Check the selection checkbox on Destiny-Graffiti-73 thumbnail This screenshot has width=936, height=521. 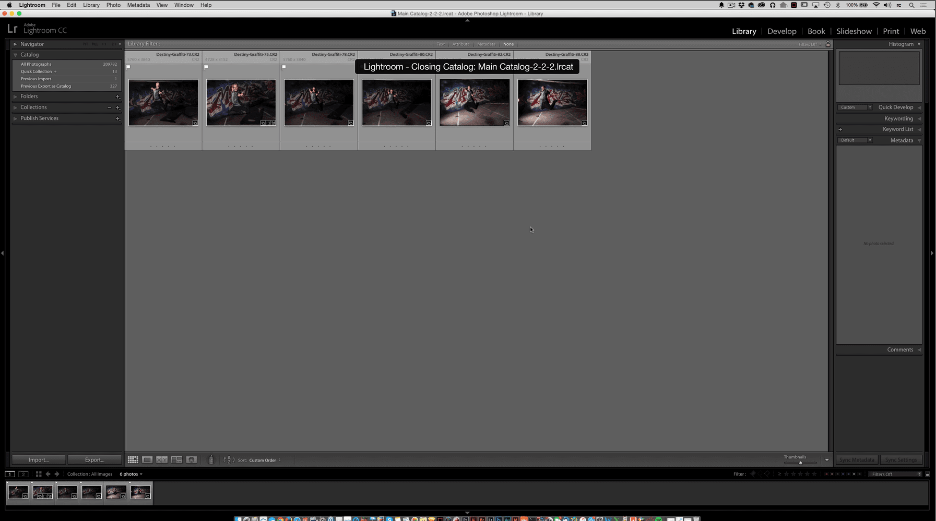pos(128,67)
